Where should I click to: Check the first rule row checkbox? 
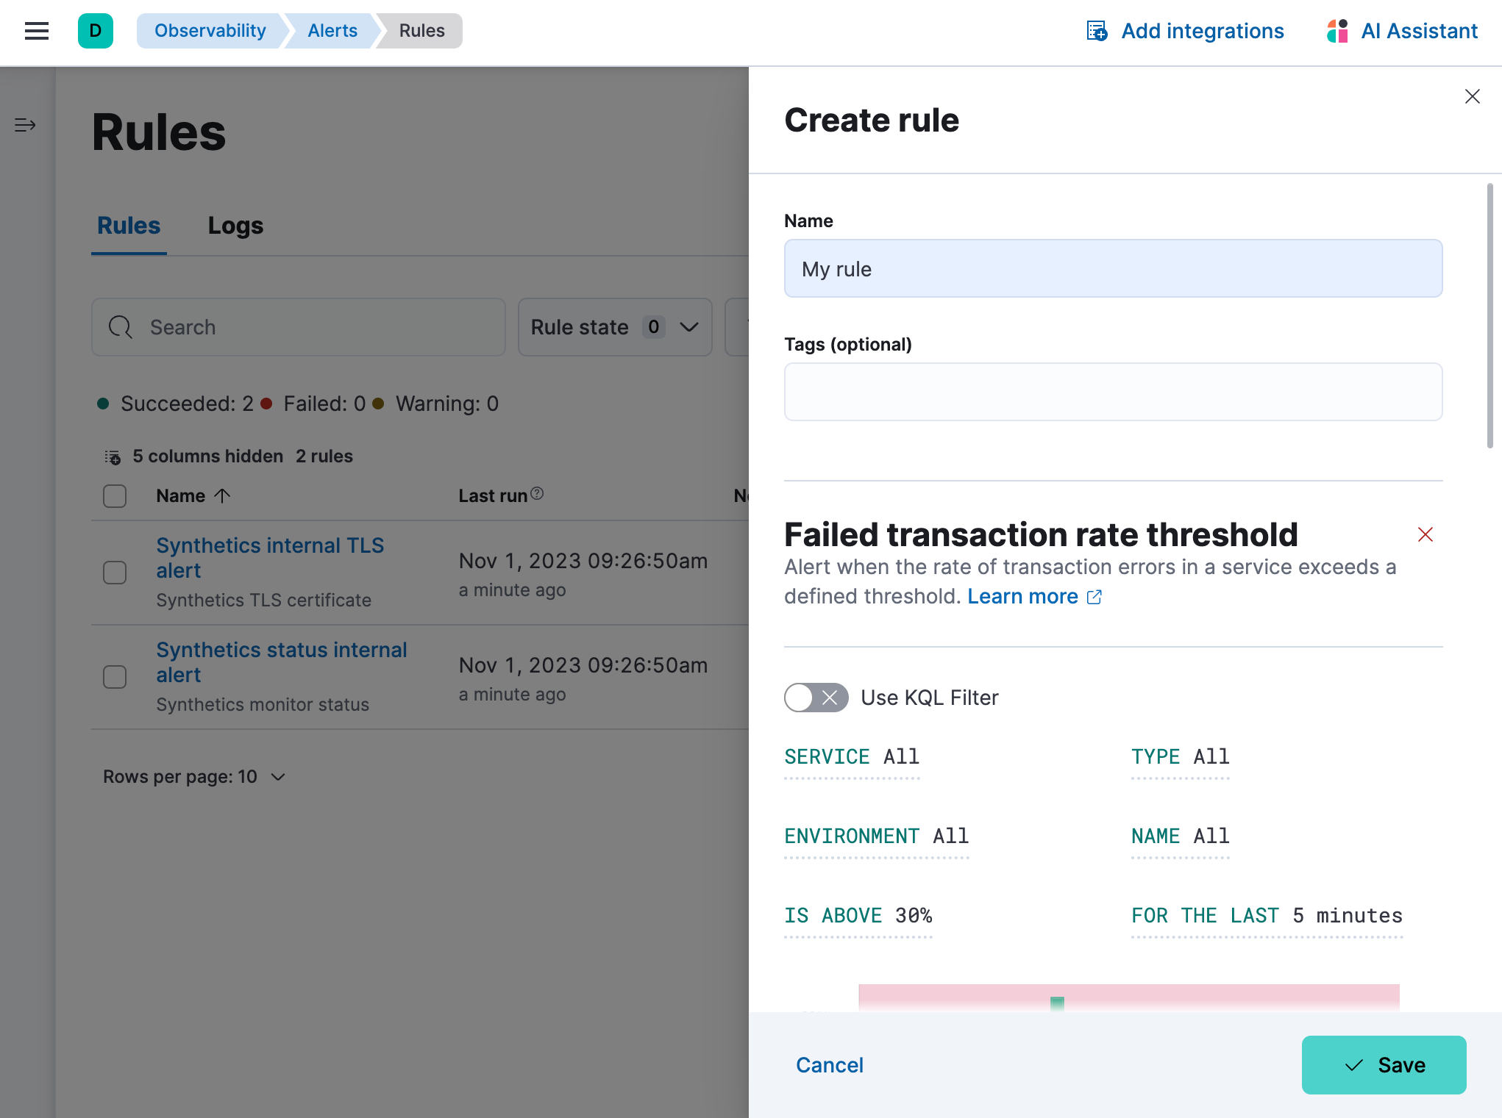coord(114,572)
